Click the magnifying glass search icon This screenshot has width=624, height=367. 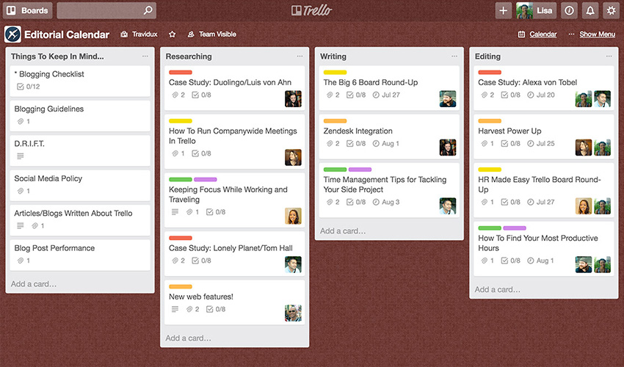148,10
